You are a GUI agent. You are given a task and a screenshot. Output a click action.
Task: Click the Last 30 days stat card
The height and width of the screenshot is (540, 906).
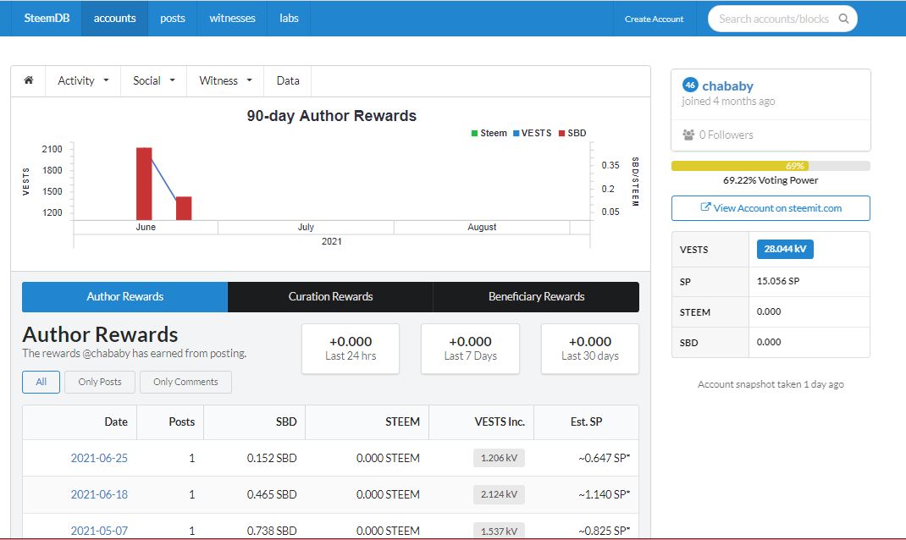coord(590,349)
